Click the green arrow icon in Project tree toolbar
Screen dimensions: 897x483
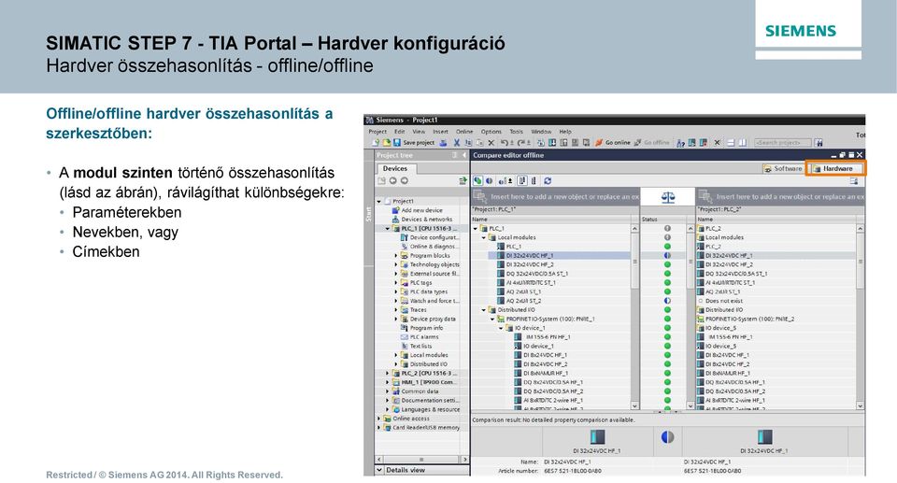[x=463, y=181]
